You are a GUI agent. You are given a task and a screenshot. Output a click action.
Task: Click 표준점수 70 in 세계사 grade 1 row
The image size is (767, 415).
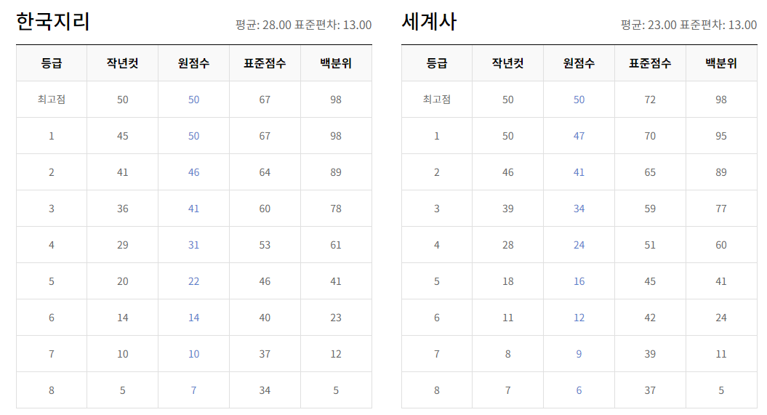pos(650,136)
